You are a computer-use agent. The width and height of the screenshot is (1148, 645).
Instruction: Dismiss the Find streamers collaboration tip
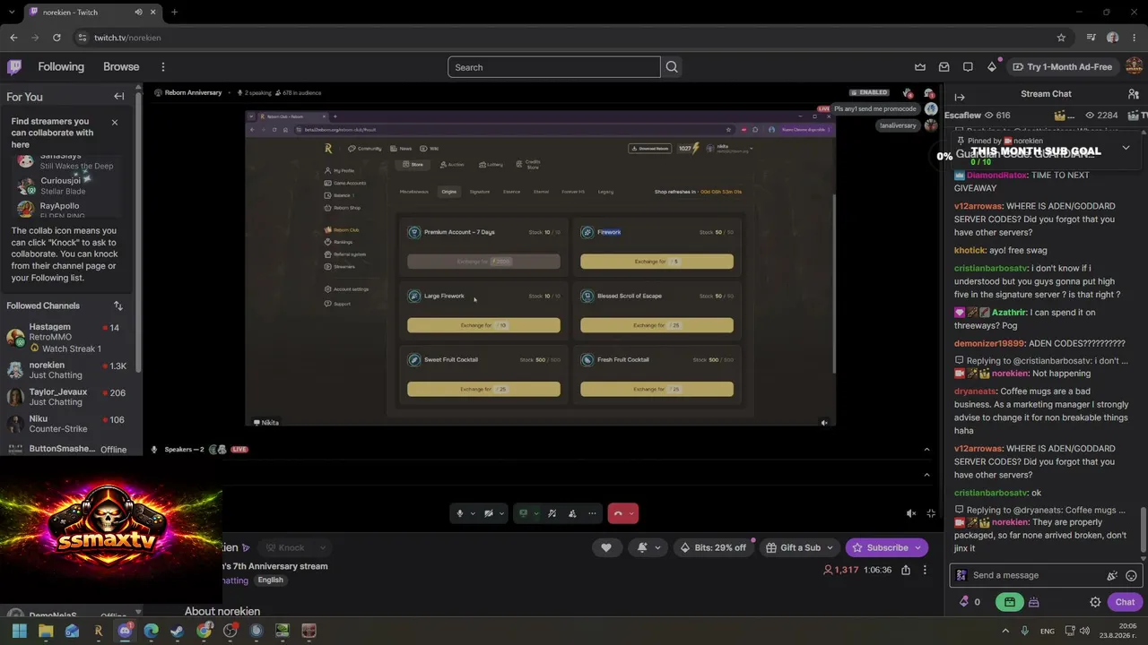click(114, 122)
